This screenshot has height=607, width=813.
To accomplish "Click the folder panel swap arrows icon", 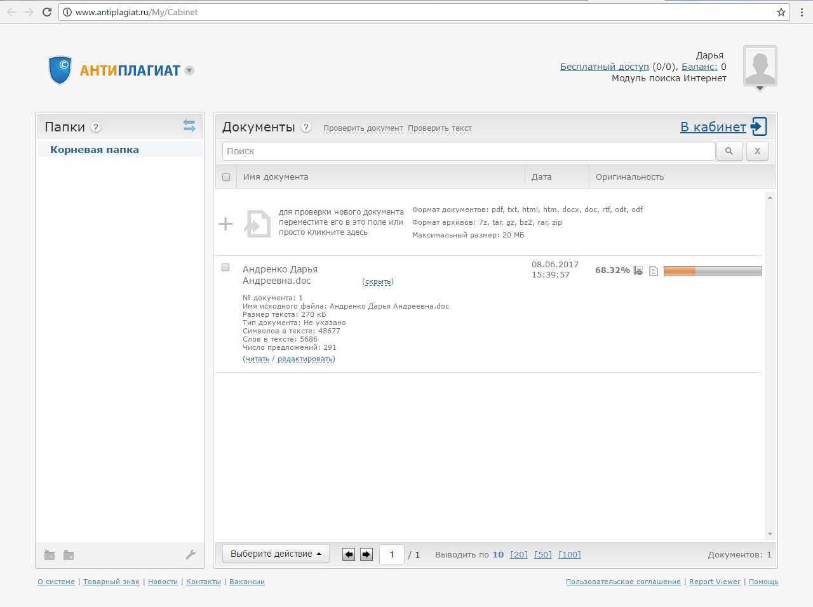I will 189,126.
